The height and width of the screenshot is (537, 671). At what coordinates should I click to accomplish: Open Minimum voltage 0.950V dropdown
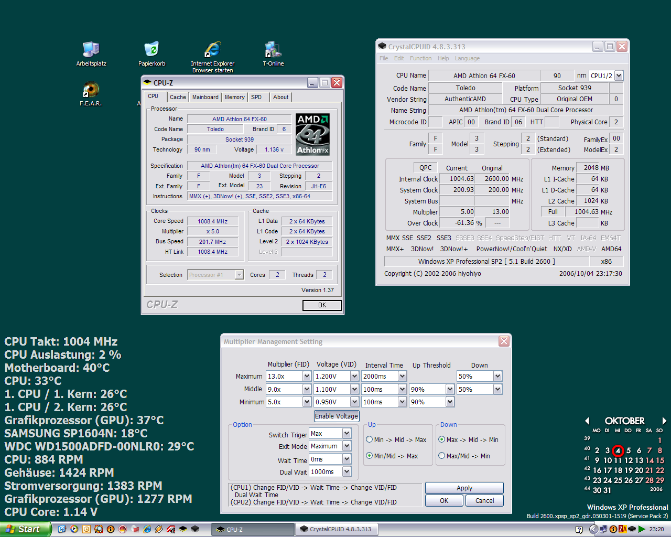(x=354, y=402)
